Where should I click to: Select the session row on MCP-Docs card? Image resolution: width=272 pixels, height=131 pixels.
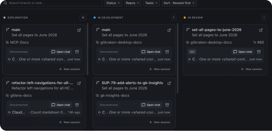(44, 59)
